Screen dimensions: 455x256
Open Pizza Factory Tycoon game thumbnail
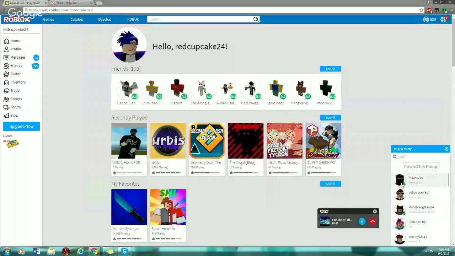(284, 141)
